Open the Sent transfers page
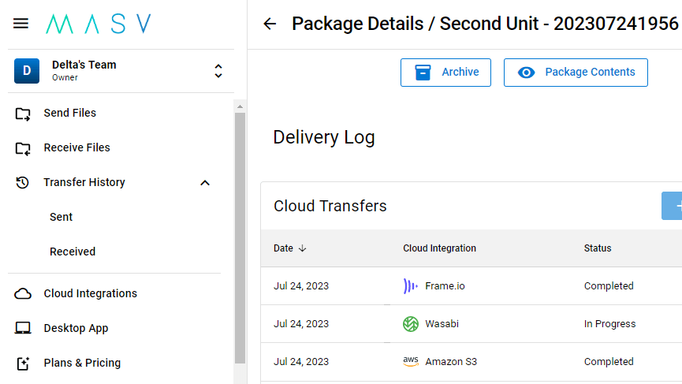The width and height of the screenshot is (682, 384). click(61, 218)
